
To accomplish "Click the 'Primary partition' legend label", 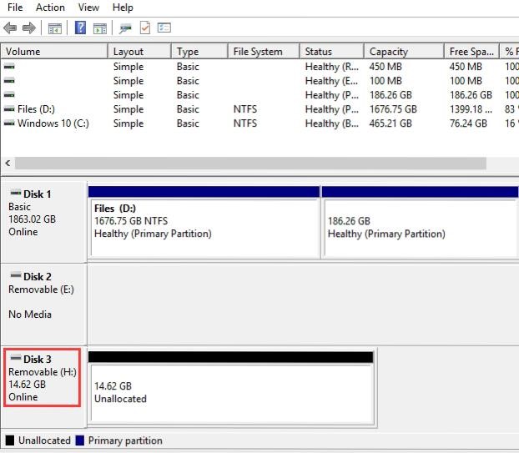I will pyautogui.click(x=125, y=440).
